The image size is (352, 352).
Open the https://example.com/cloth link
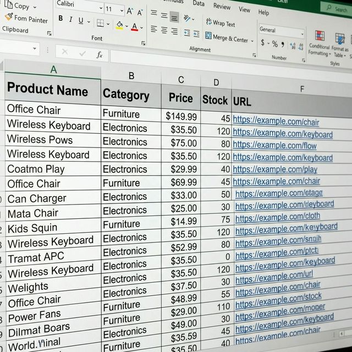278,217
